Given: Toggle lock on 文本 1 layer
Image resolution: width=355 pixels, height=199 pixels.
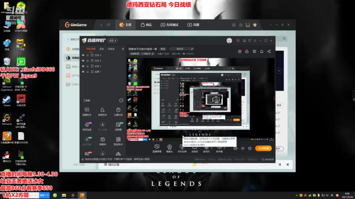Looking at the screenshot, I should click(x=87, y=66).
